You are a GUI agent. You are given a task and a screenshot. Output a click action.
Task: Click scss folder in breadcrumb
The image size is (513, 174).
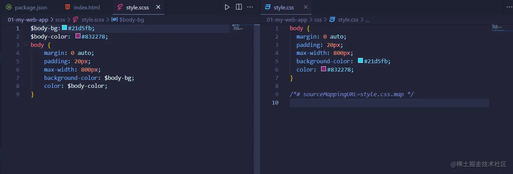point(60,20)
